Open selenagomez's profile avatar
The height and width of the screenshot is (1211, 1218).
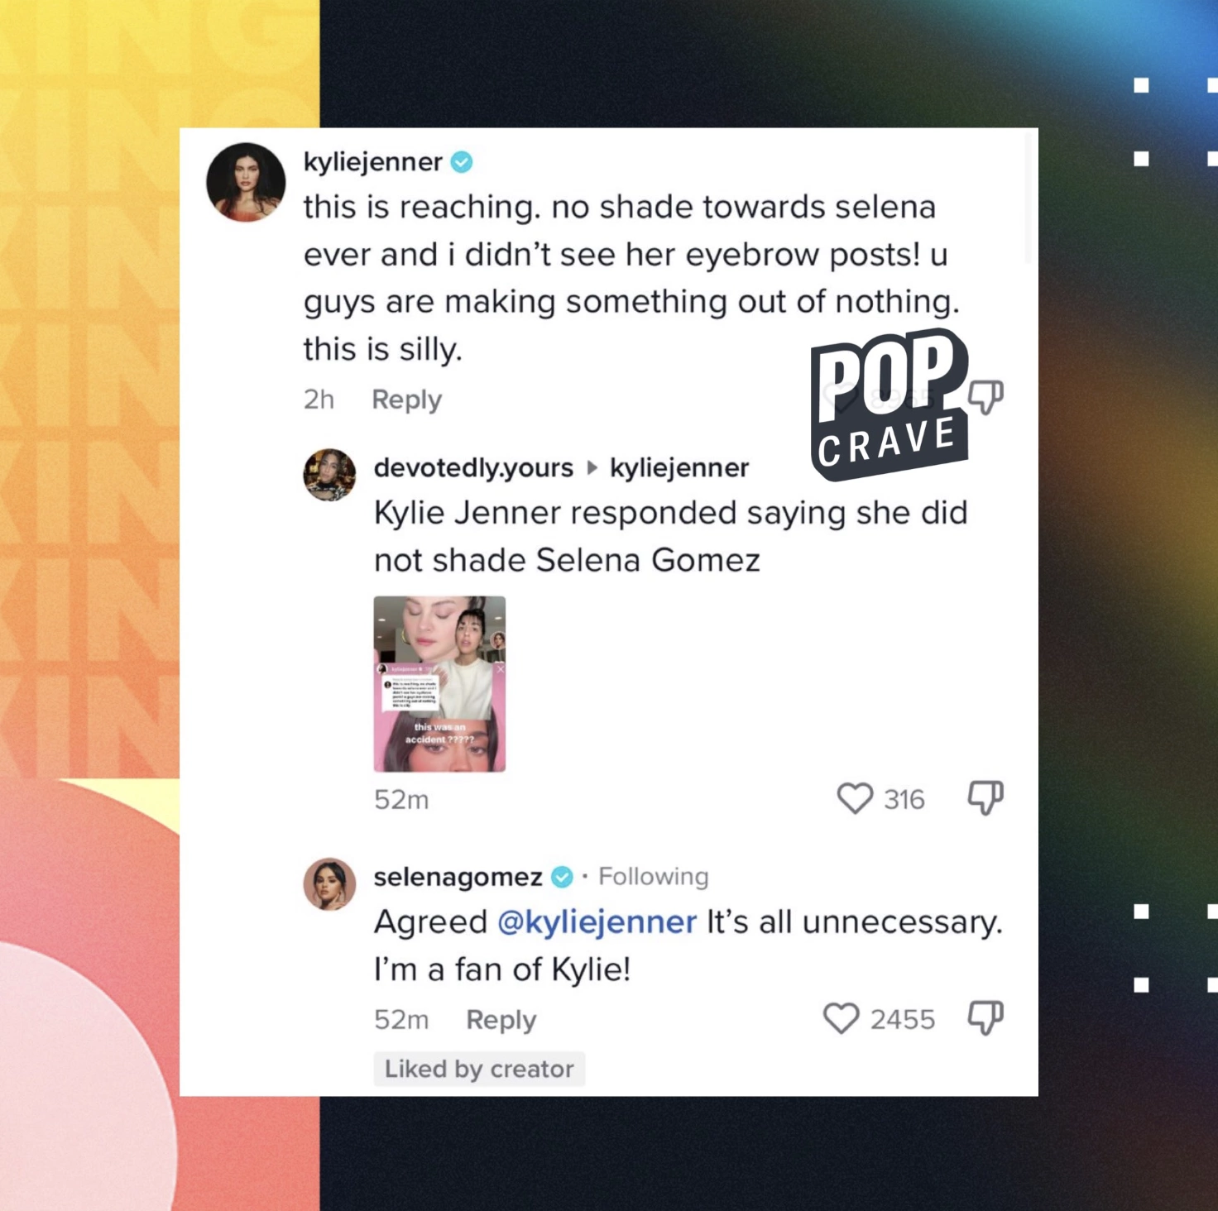[329, 884]
